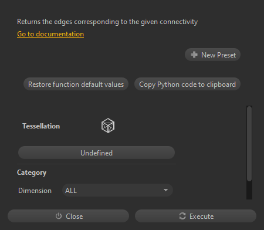The width and height of the screenshot is (264, 230).
Task: Click the vertical scrollbar thumb
Action: (x=249, y=144)
